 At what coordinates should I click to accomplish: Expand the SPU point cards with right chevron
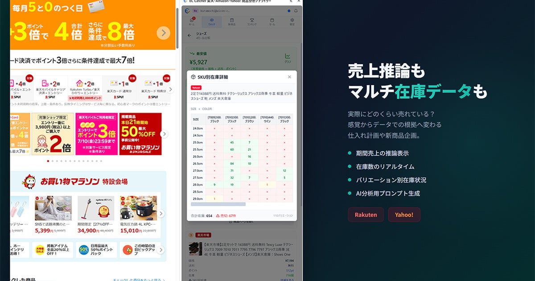[170, 89]
